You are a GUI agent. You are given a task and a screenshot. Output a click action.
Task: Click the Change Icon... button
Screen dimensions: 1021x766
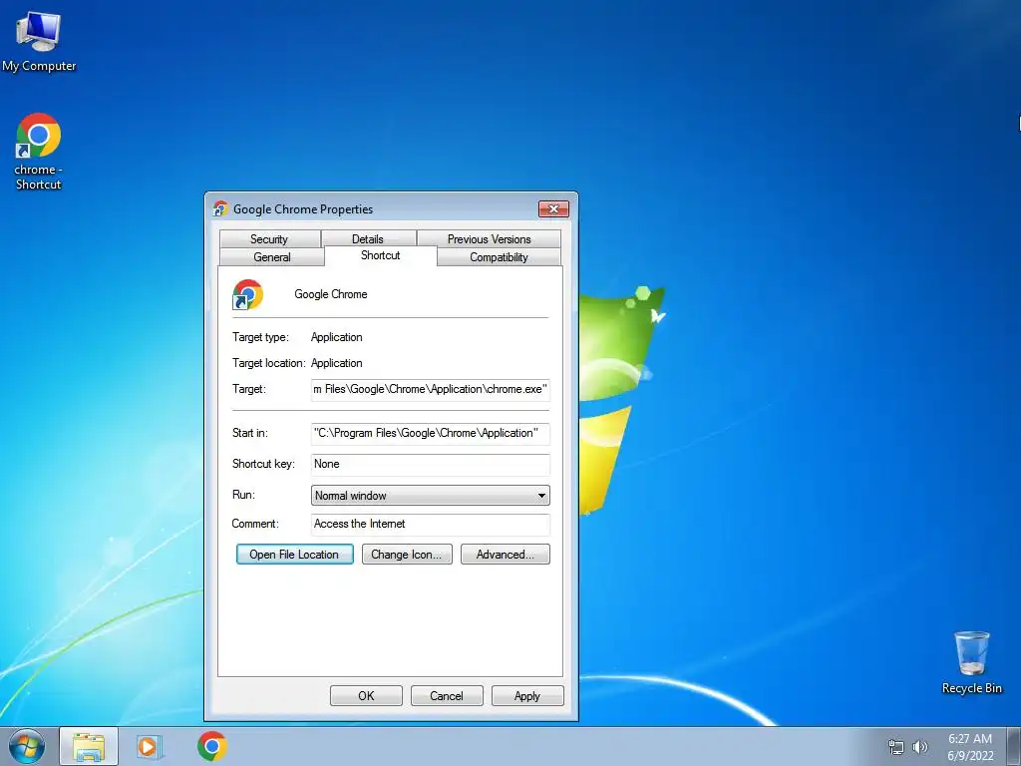point(407,555)
